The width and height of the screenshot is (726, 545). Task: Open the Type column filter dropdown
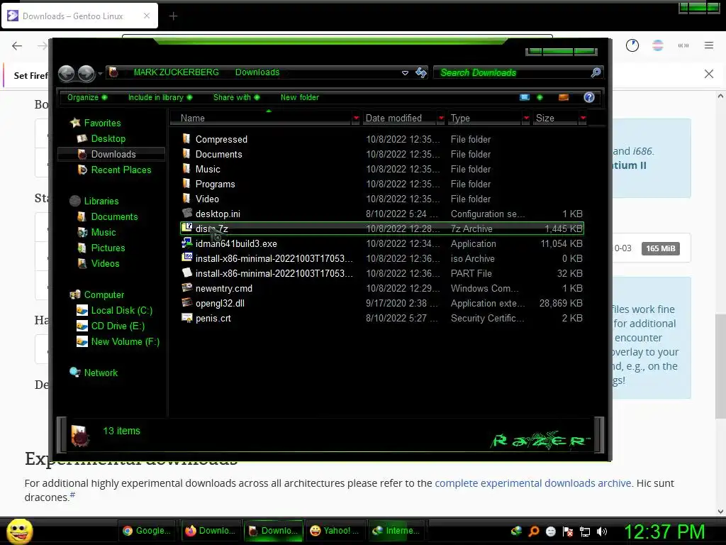(526, 119)
